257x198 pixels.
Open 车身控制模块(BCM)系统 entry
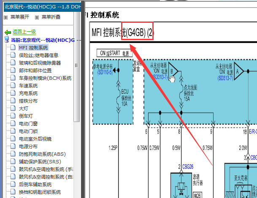point(45,78)
